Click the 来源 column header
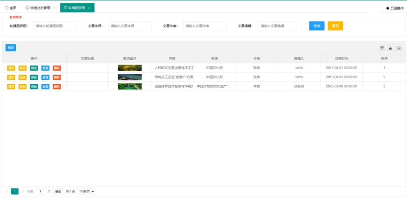 click(x=214, y=58)
